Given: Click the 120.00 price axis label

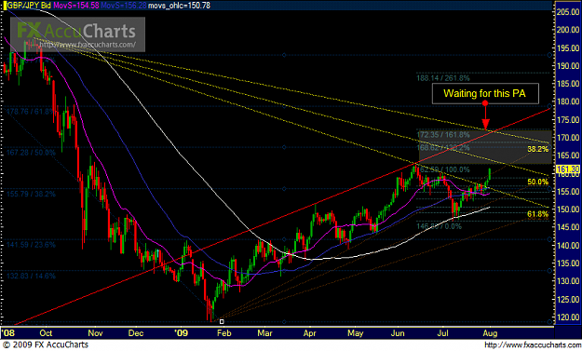Looking at the screenshot, I should pyautogui.click(x=568, y=317).
